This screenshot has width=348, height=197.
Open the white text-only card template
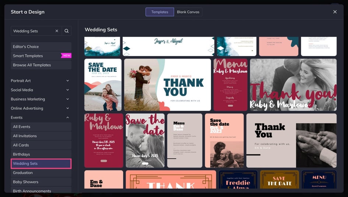pyautogui.click(x=319, y=46)
